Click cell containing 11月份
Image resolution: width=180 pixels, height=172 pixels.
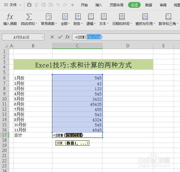33,130
